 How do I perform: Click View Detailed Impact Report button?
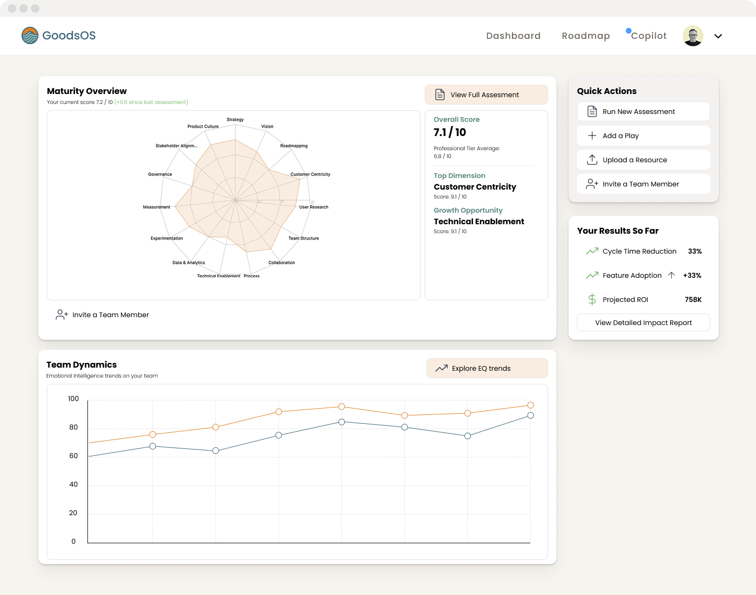(643, 322)
